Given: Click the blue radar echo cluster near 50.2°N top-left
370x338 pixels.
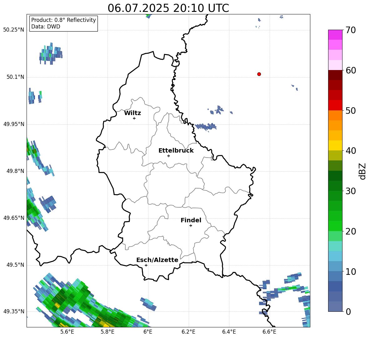Looking at the screenshot, I should click(x=51, y=54).
